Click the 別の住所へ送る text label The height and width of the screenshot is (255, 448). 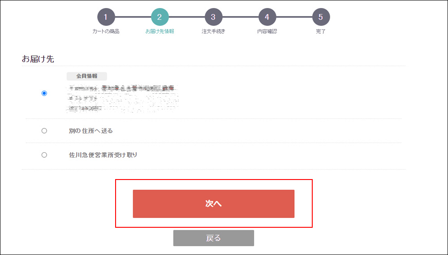pos(91,131)
